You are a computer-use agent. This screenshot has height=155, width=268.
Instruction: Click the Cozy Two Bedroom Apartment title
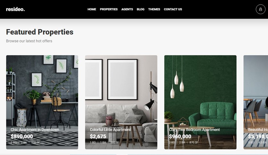tap(194, 130)
